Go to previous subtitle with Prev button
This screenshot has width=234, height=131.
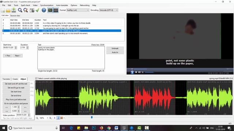point(8,56)
